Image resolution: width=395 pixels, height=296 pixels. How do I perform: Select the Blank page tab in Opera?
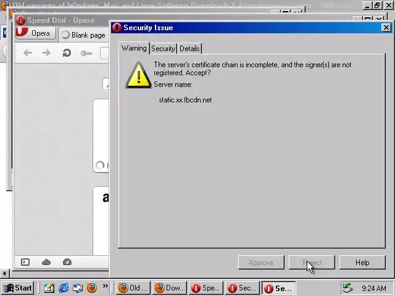coord(84,35)
